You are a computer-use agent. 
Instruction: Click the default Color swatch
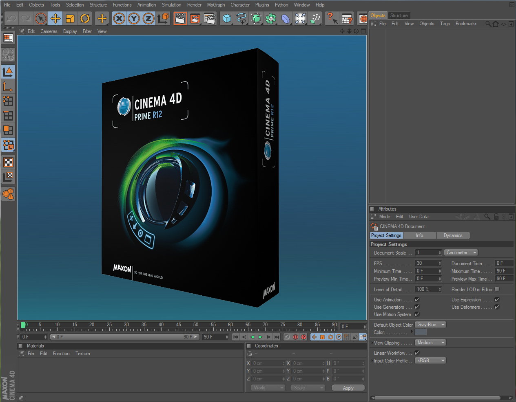[421, 332]
